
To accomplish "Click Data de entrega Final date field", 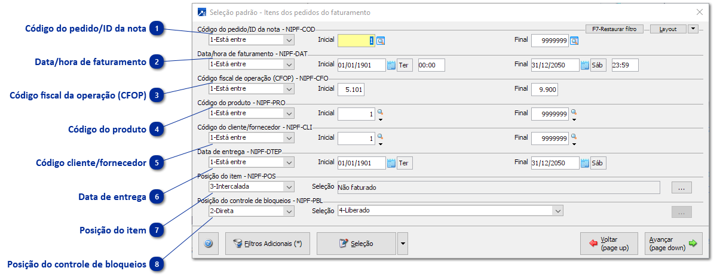I will (555, 162).
